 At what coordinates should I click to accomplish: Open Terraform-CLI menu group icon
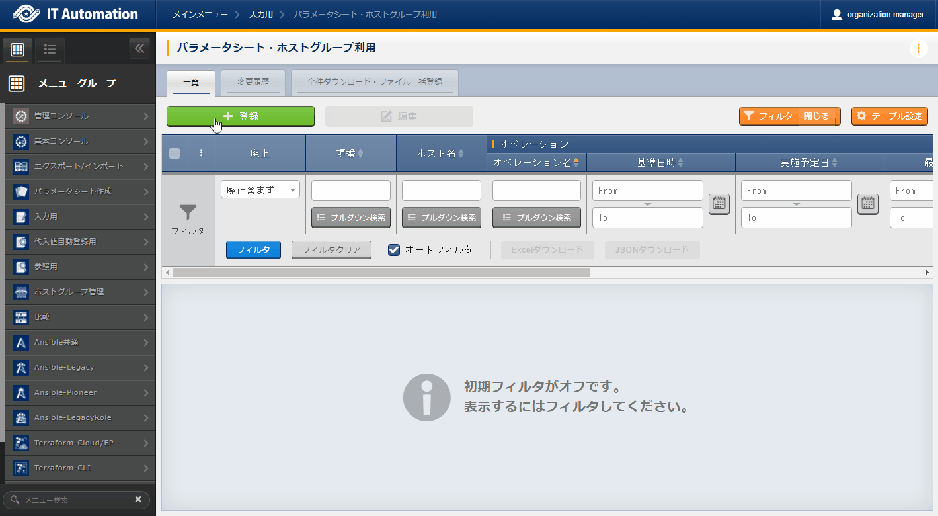pyautogui.click(x=21, y=468)
